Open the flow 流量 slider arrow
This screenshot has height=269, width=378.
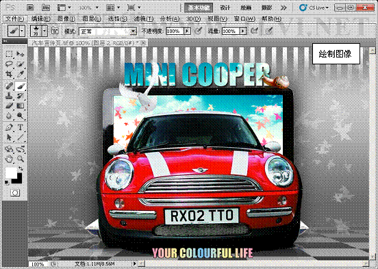[x=243, y=31]
